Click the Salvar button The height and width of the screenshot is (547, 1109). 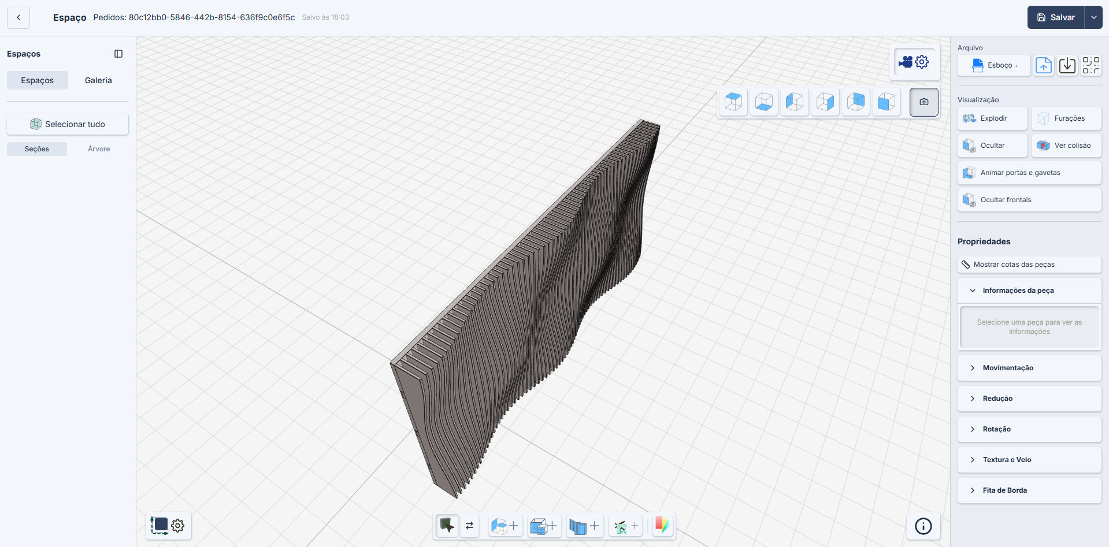coord(1056,17)
